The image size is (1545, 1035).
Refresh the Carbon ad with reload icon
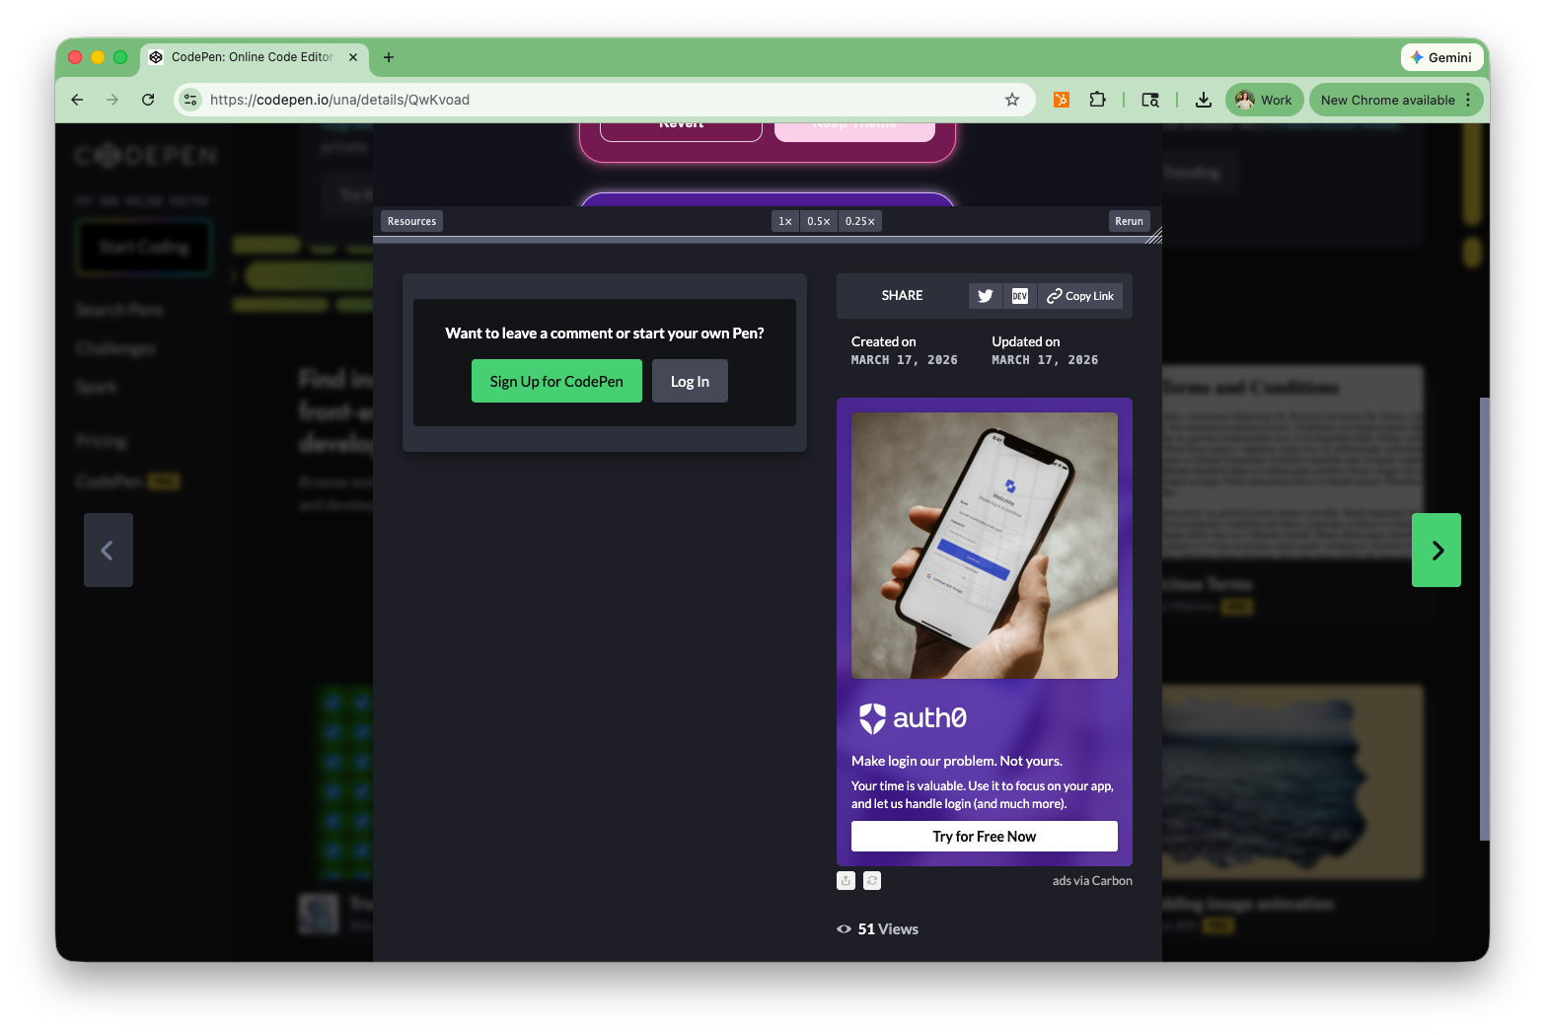point(872,881)
